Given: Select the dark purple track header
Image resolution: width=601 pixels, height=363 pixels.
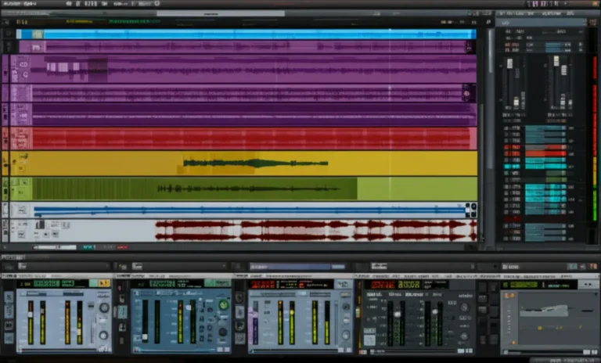Looking at the screenshot, I should 21,114.
